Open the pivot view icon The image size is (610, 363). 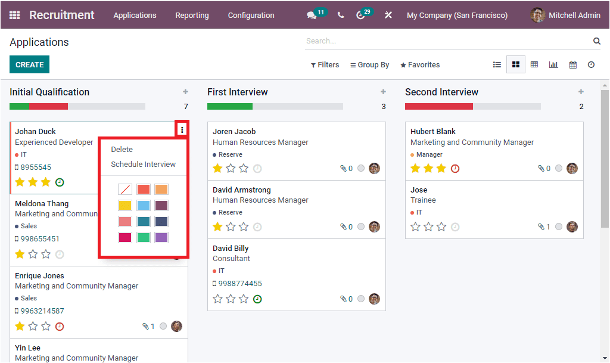click(534, 64)
